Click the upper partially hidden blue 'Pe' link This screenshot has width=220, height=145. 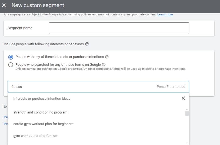(5, 117)
